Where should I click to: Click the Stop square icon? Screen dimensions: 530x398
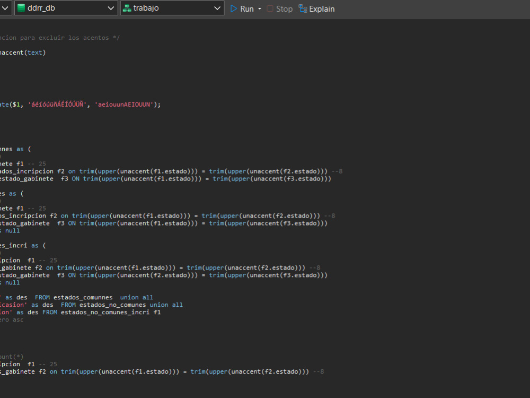(x=270, y=9)
